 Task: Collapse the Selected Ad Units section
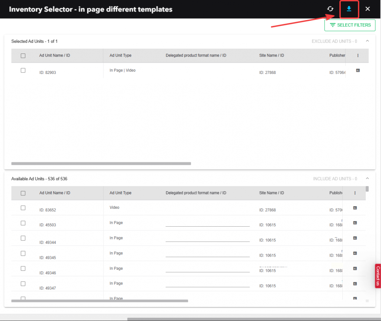click(367, 41)
